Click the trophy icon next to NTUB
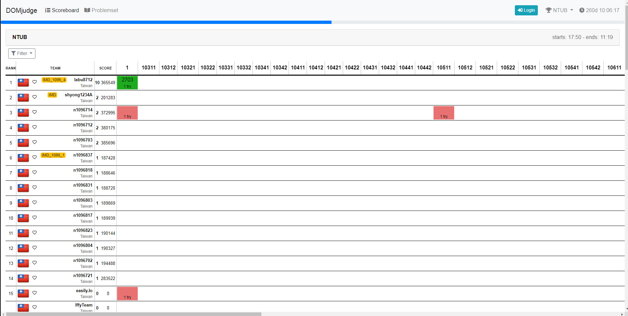 [x=548, y=10]
